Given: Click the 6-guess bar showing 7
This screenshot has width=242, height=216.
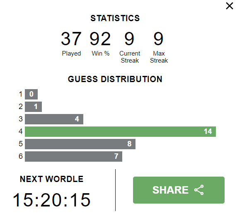Looking at the screenshot, I should click(73, 156).
